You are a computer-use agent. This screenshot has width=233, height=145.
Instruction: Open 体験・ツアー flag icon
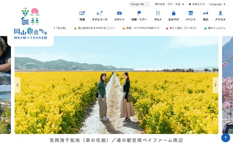(139, 13)
